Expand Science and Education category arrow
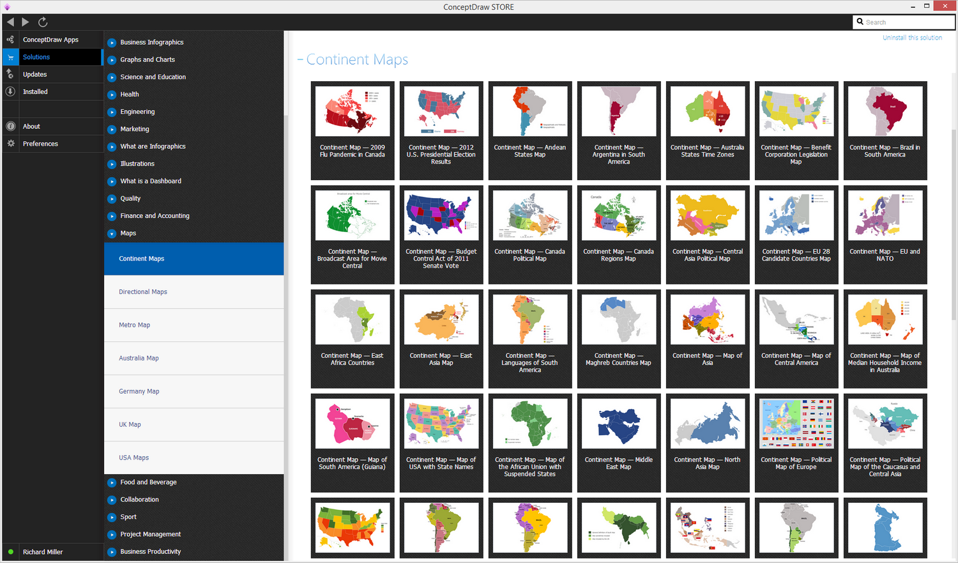Screen dimensions: 958x563 click(x=112, y=77)
